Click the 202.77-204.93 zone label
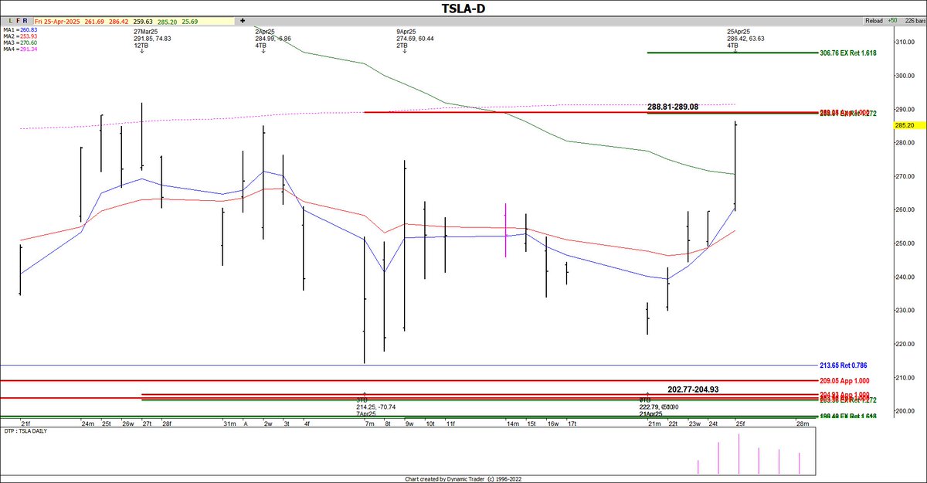 click(693, 389)
